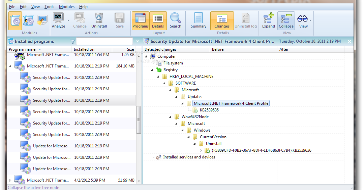
Task: Sort by Installed on column header
Action: point(92,49)
